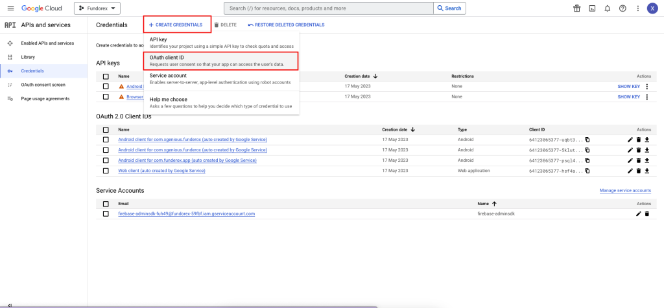
Task: Open the firebase-adminsdk email link
Action: coord(186,214)
